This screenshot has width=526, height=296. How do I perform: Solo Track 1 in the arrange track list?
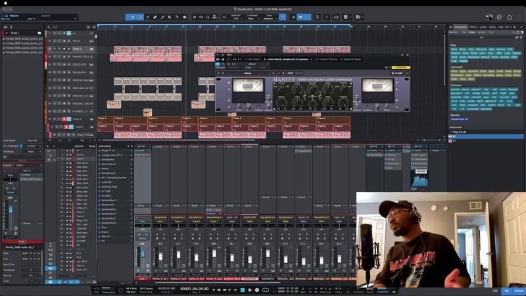pos(59,49)
